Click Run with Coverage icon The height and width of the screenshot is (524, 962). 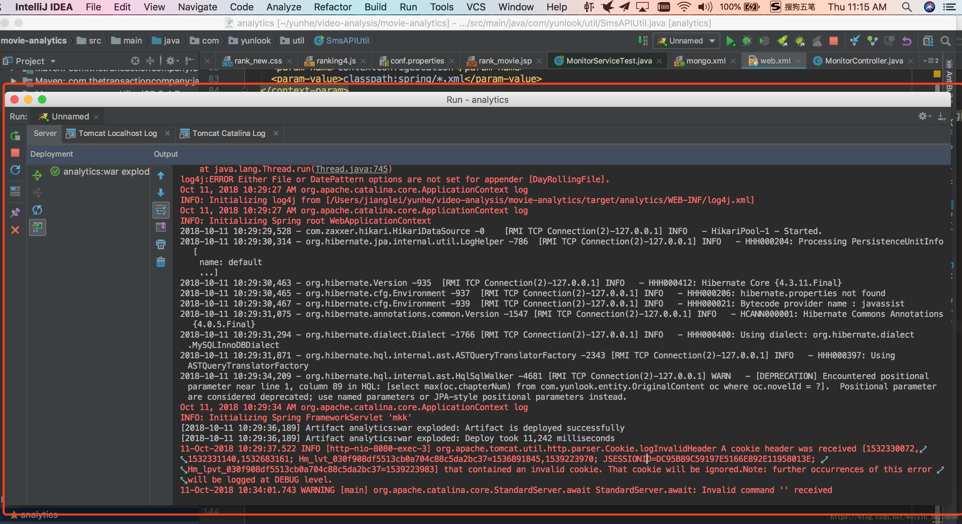764,41
